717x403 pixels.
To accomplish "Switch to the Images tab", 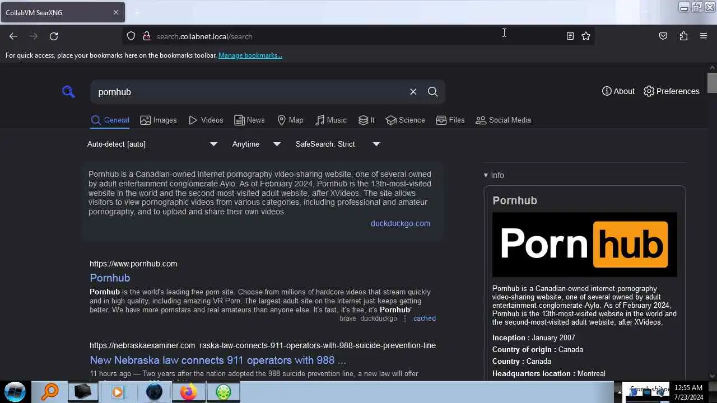I will click(x=159, y=120).
